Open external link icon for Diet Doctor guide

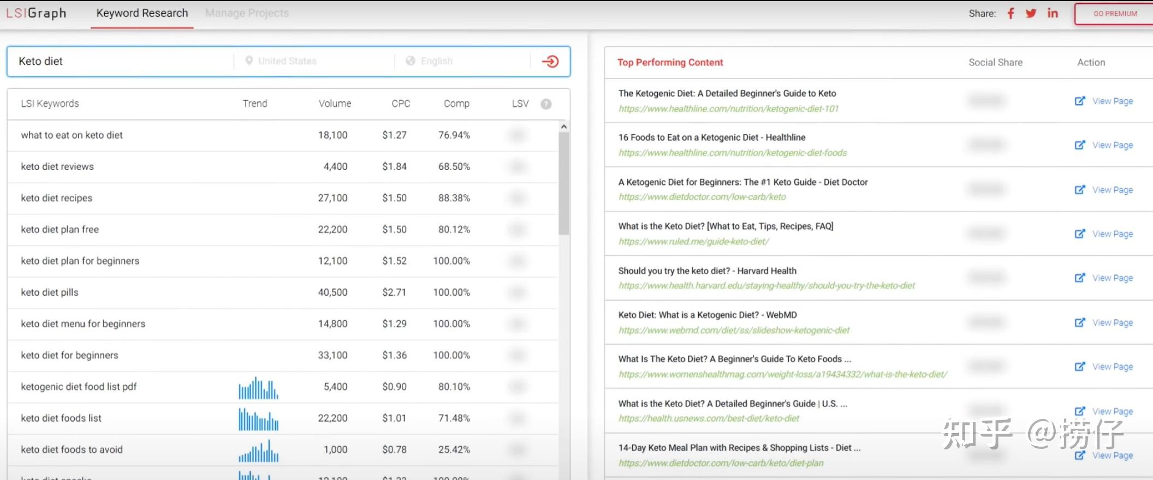pyautogui.click(x=1080, y=190)
